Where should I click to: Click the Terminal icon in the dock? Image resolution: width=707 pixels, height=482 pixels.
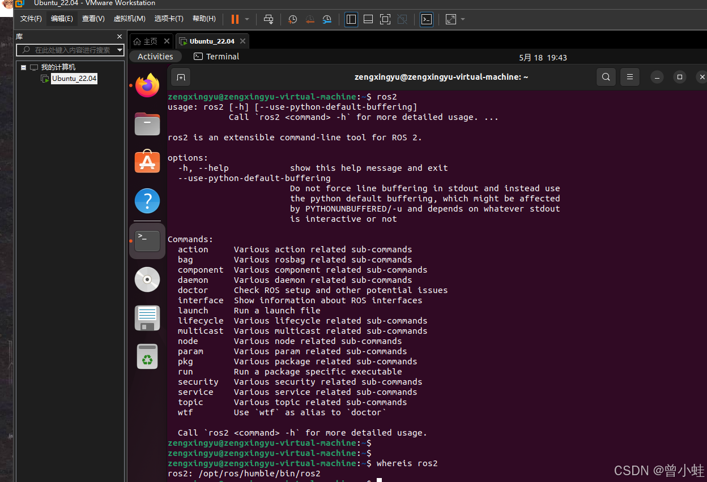[147, 241]
